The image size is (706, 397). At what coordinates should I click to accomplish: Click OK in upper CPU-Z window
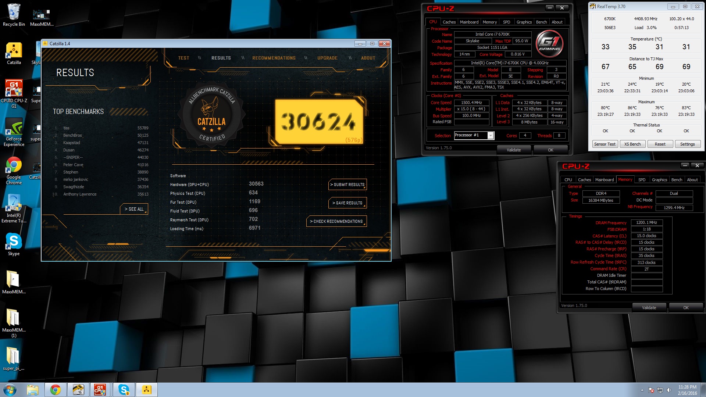tap(550, 150)
